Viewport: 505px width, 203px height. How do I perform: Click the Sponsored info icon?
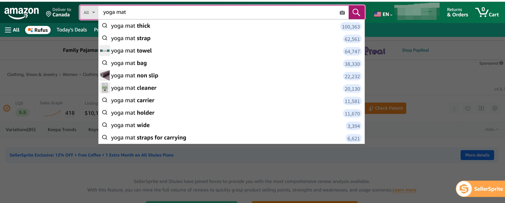pyautogui.click(x=501, y=63)
